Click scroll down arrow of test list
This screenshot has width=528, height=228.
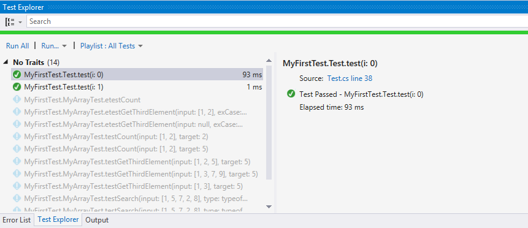[269, 207]
